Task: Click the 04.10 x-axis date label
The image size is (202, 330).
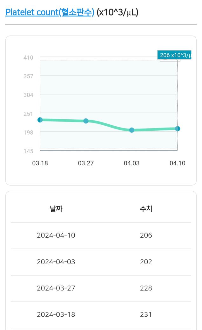Action: [x=177, y=163]
